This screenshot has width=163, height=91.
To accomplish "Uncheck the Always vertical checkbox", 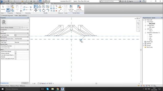I will point(16,53).
